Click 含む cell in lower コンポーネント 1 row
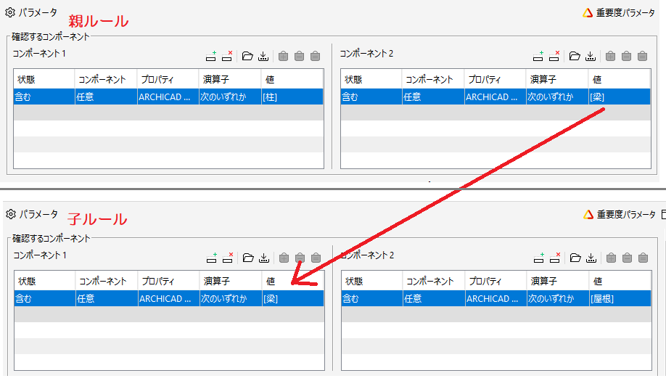666x381 pixels. coord(45,298)
